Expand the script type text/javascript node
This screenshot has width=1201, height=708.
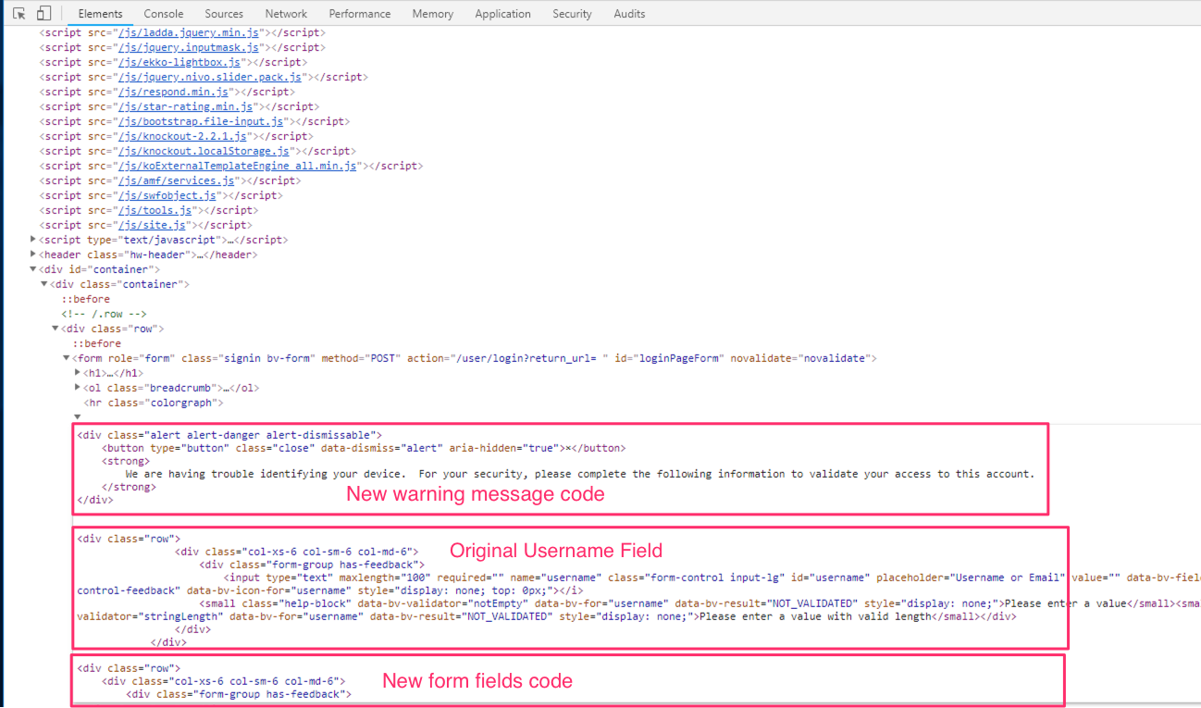tap(33, 240)
